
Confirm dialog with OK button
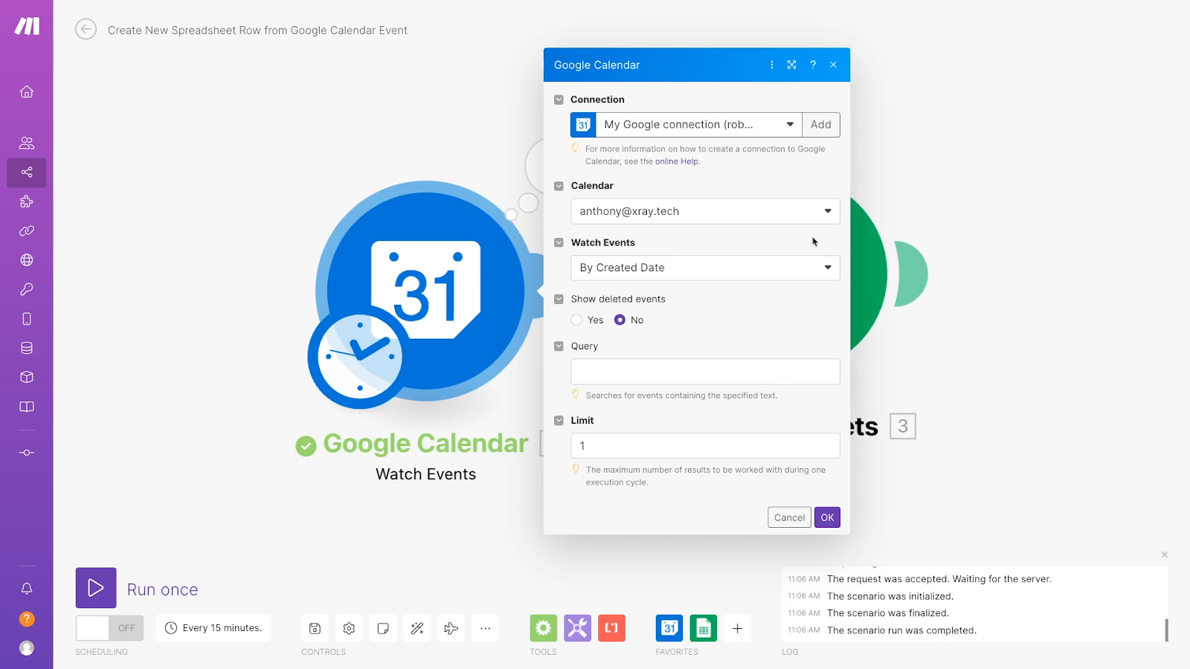click(827, 517)
